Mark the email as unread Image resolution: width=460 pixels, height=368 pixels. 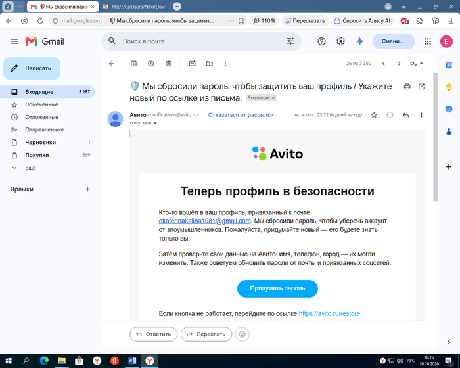point(192,64)
